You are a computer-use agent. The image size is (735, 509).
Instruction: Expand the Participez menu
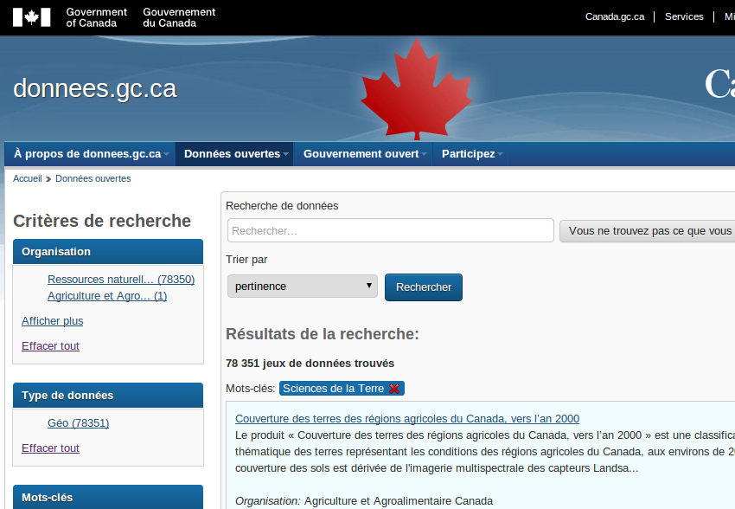pos(471,154)
